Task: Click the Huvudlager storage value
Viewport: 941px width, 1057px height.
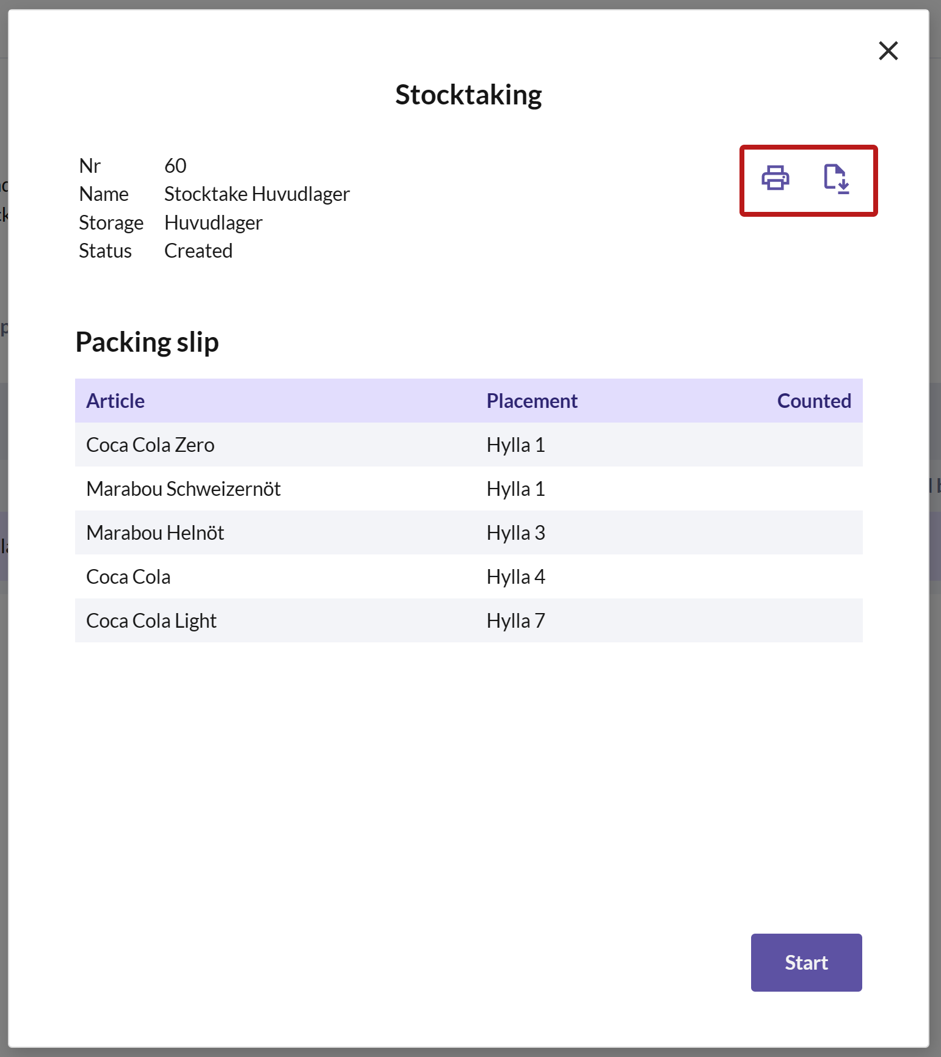Action: [213, 223]
